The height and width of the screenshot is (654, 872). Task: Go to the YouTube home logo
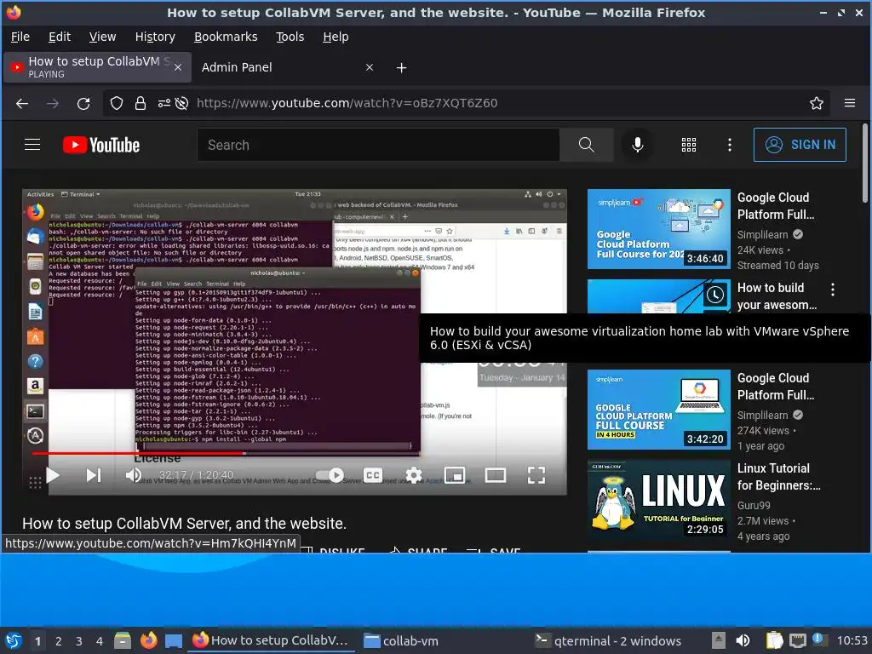coord(101,145)
